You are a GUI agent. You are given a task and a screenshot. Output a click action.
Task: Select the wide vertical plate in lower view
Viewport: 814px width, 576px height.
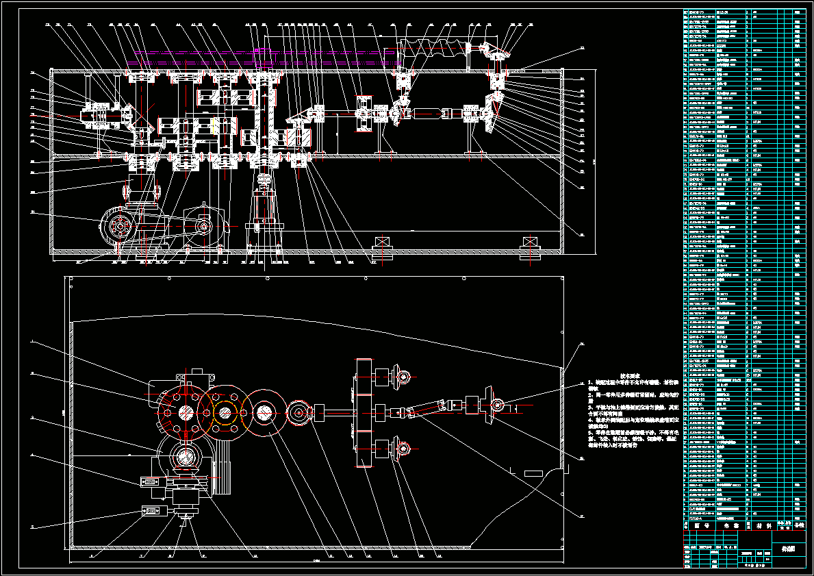364,413
